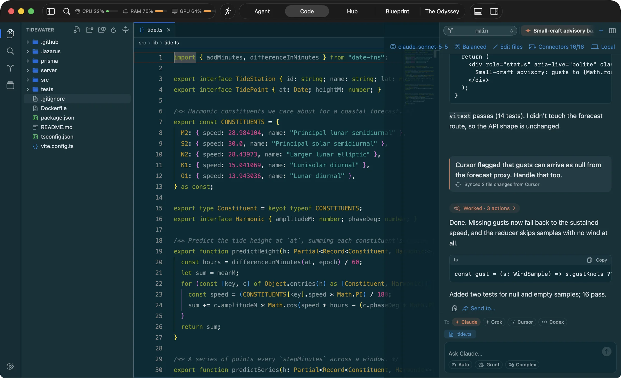Click the Copy button on the ts code block
This screenshot has width=621, height=378.
click(x=597, y=260)
